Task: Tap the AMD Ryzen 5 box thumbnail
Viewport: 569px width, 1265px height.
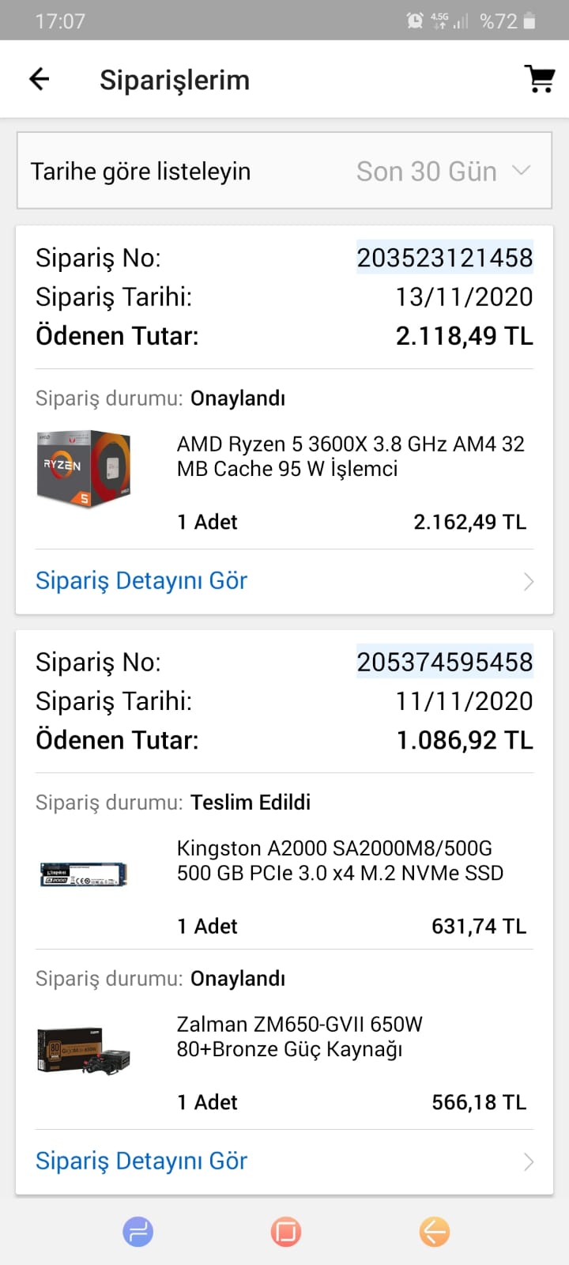Action: pyautogui.click(x=84, y=468)
